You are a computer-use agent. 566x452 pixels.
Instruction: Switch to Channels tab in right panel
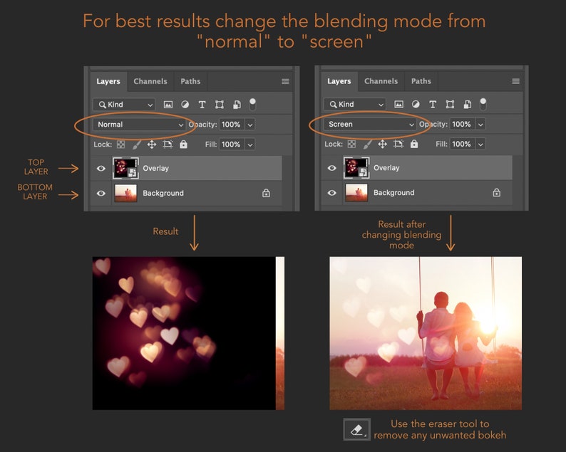coord(381,81)
